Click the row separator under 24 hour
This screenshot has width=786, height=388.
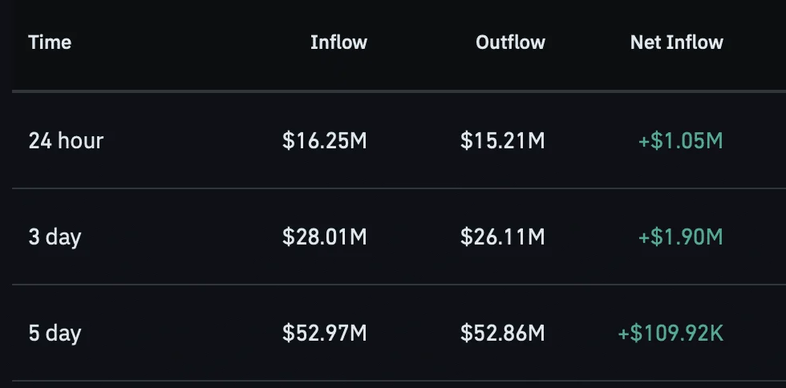click(x=399, y=188)
